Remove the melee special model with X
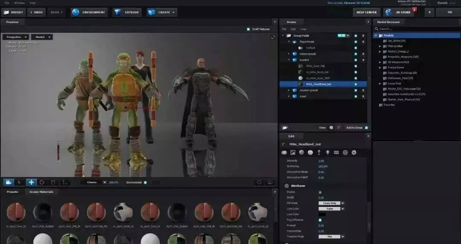Viewport: 461px width, 244px height. [x=363, y=54]
